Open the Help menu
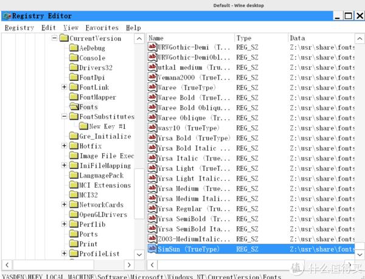The image size is (365, 279). 133,28
